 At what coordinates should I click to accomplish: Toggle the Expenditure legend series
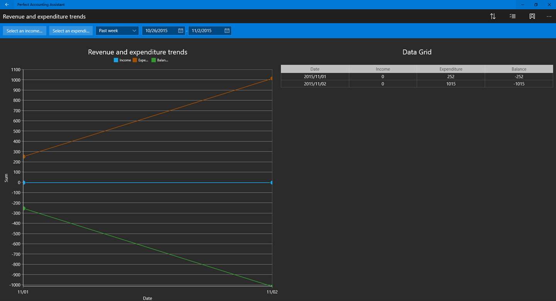point(141,60)
